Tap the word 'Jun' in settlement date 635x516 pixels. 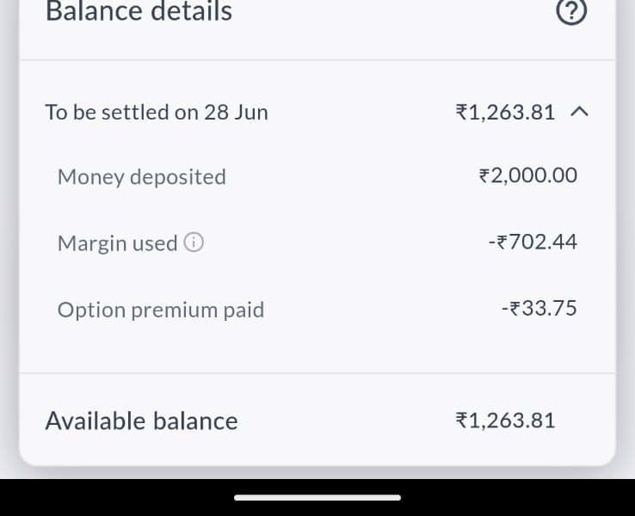[x=250, y=112]
